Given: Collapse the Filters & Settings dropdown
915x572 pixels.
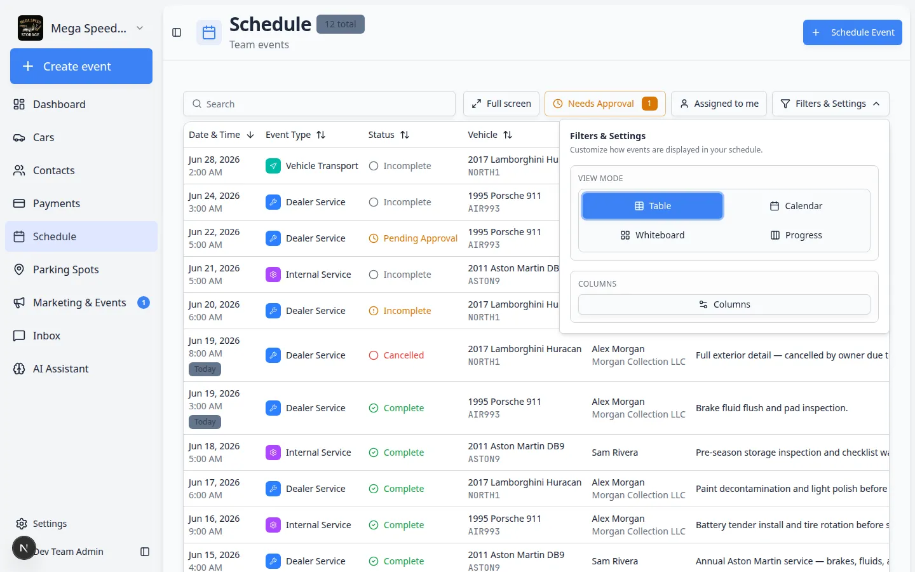Looking at the screenshot, I should (x=830, y=104).
